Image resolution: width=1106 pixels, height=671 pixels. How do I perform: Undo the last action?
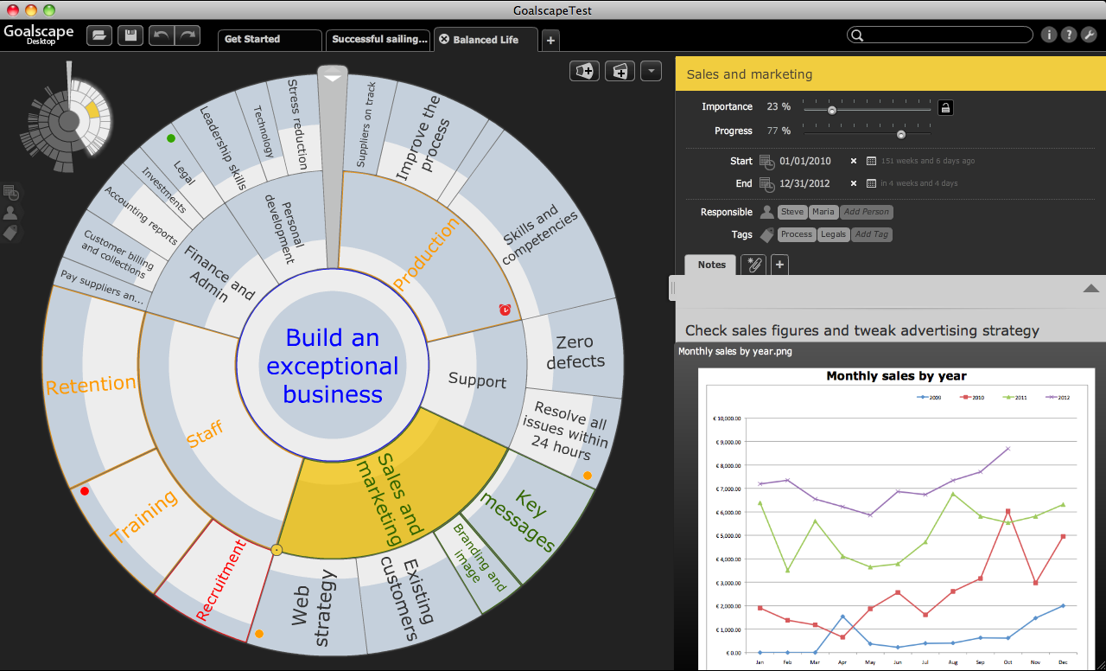click(162, 35)
